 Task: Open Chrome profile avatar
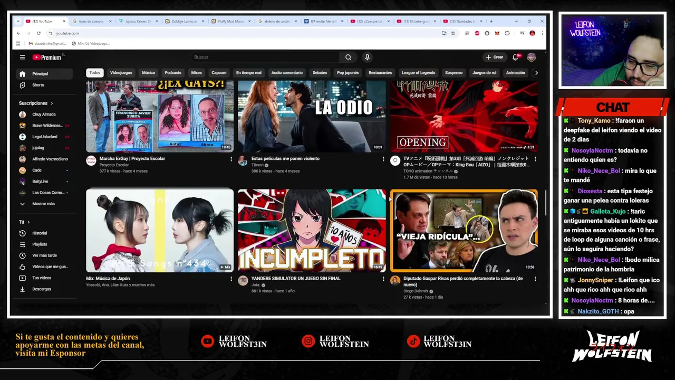pyautogui.click(x=532, y=33)
